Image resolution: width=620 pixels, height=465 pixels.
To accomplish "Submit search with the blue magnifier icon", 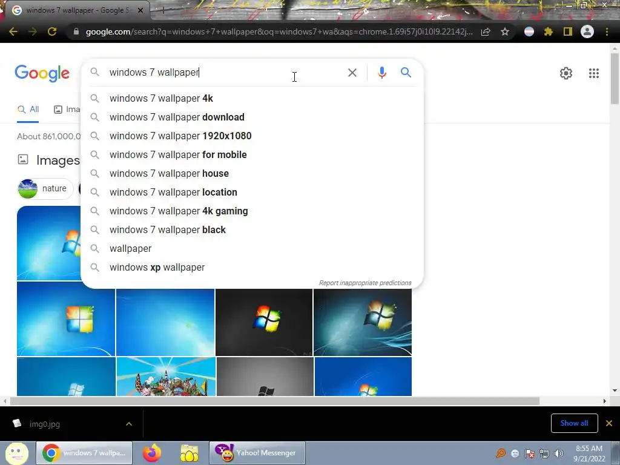I will [406, 73].
